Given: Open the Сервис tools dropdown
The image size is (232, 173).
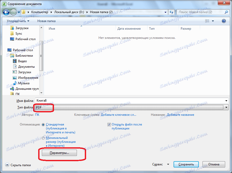Looking at the screenshot, I should pyautogui.click(x=161, y=164).
